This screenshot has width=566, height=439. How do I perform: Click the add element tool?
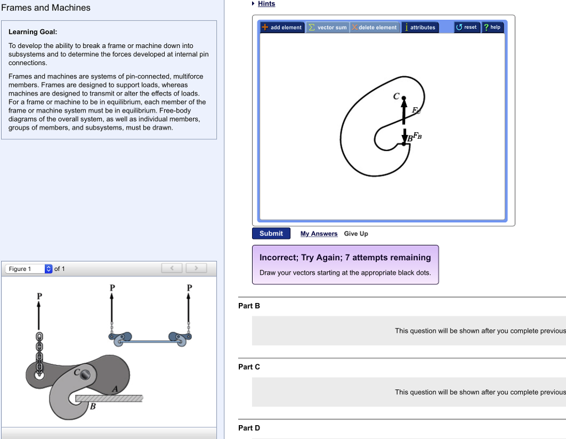point(281,27)
